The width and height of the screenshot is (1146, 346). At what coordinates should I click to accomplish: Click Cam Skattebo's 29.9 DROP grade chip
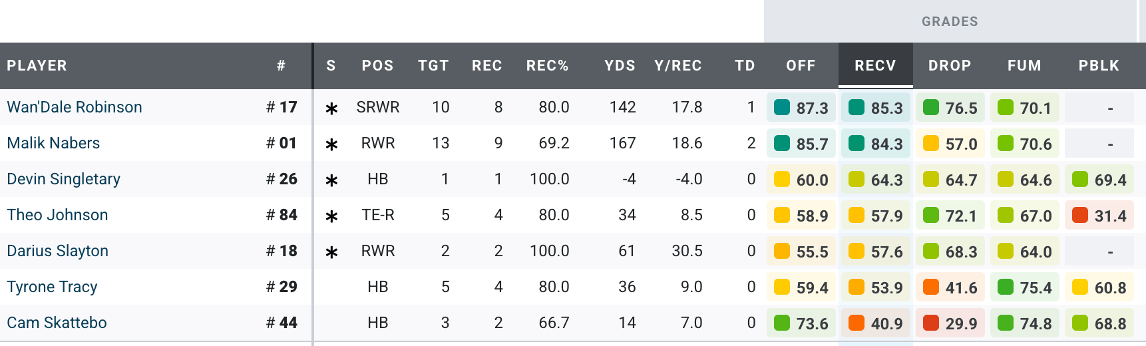tap(950, 323)
